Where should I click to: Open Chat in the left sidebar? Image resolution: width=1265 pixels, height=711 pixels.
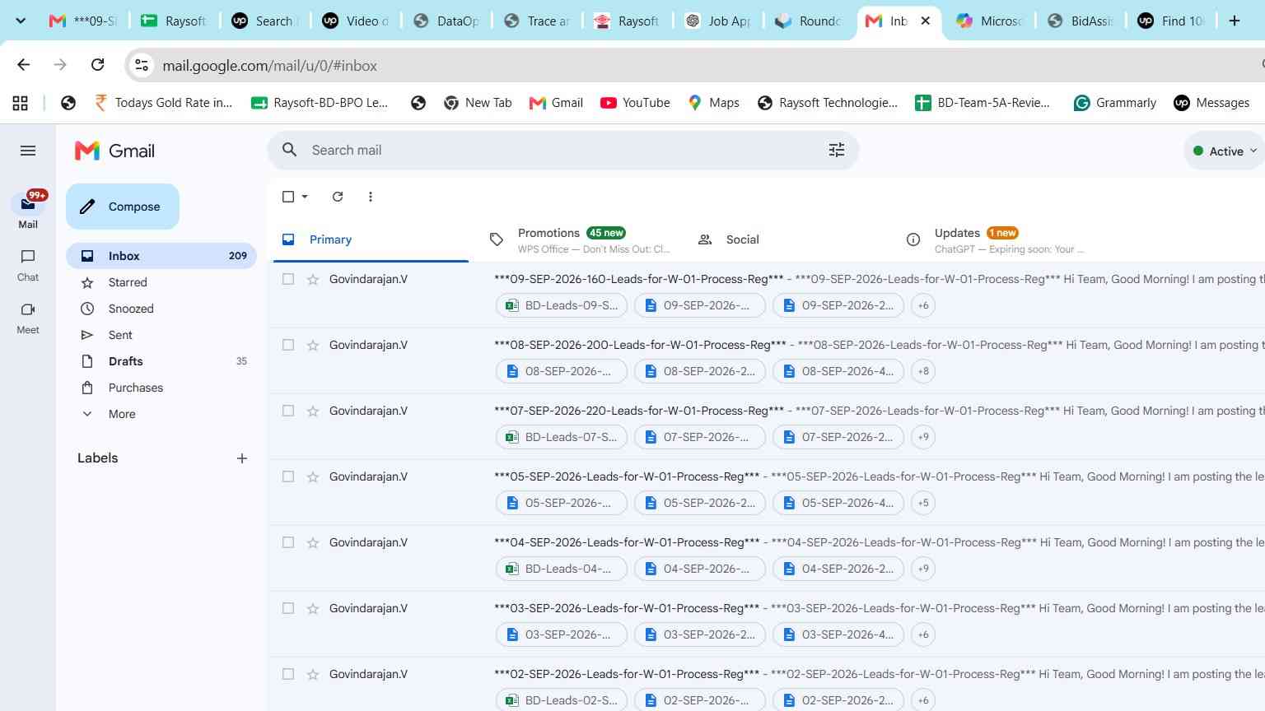pyautogui.click(x=28, y=265)
